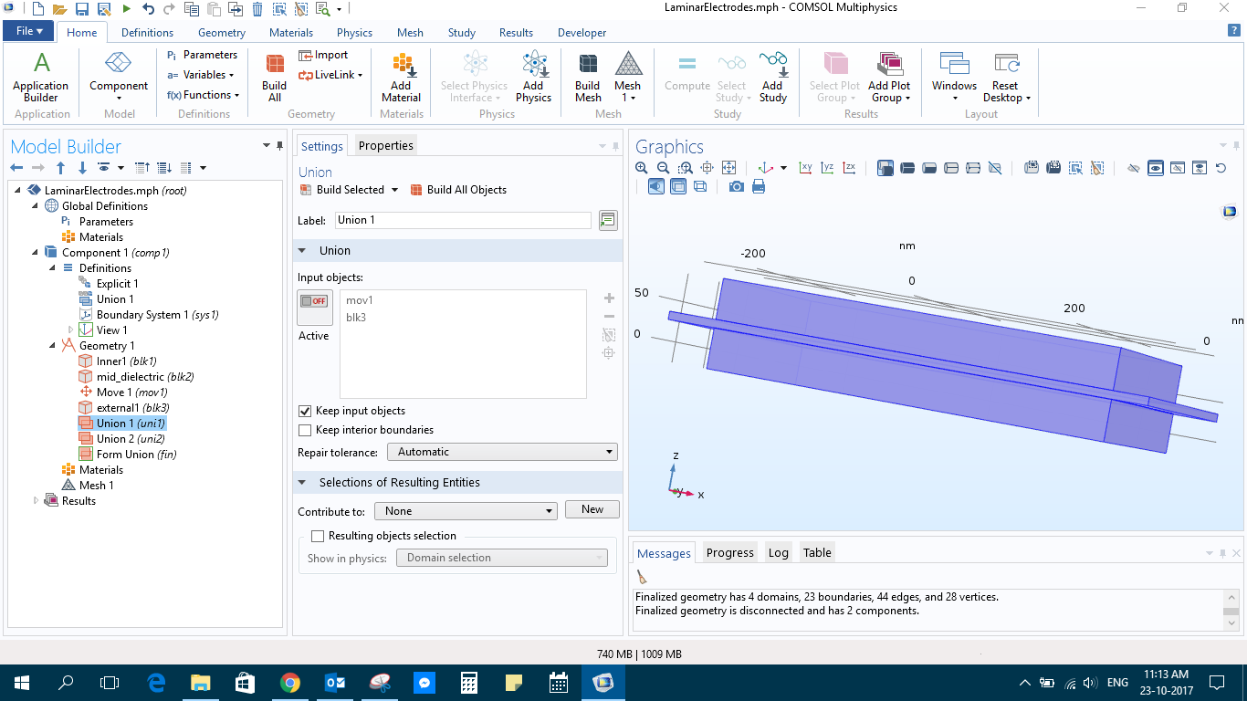Toggle the Active selection OFF switch
The width and height of the screenshot is (1247, 701).
point(314,302)
